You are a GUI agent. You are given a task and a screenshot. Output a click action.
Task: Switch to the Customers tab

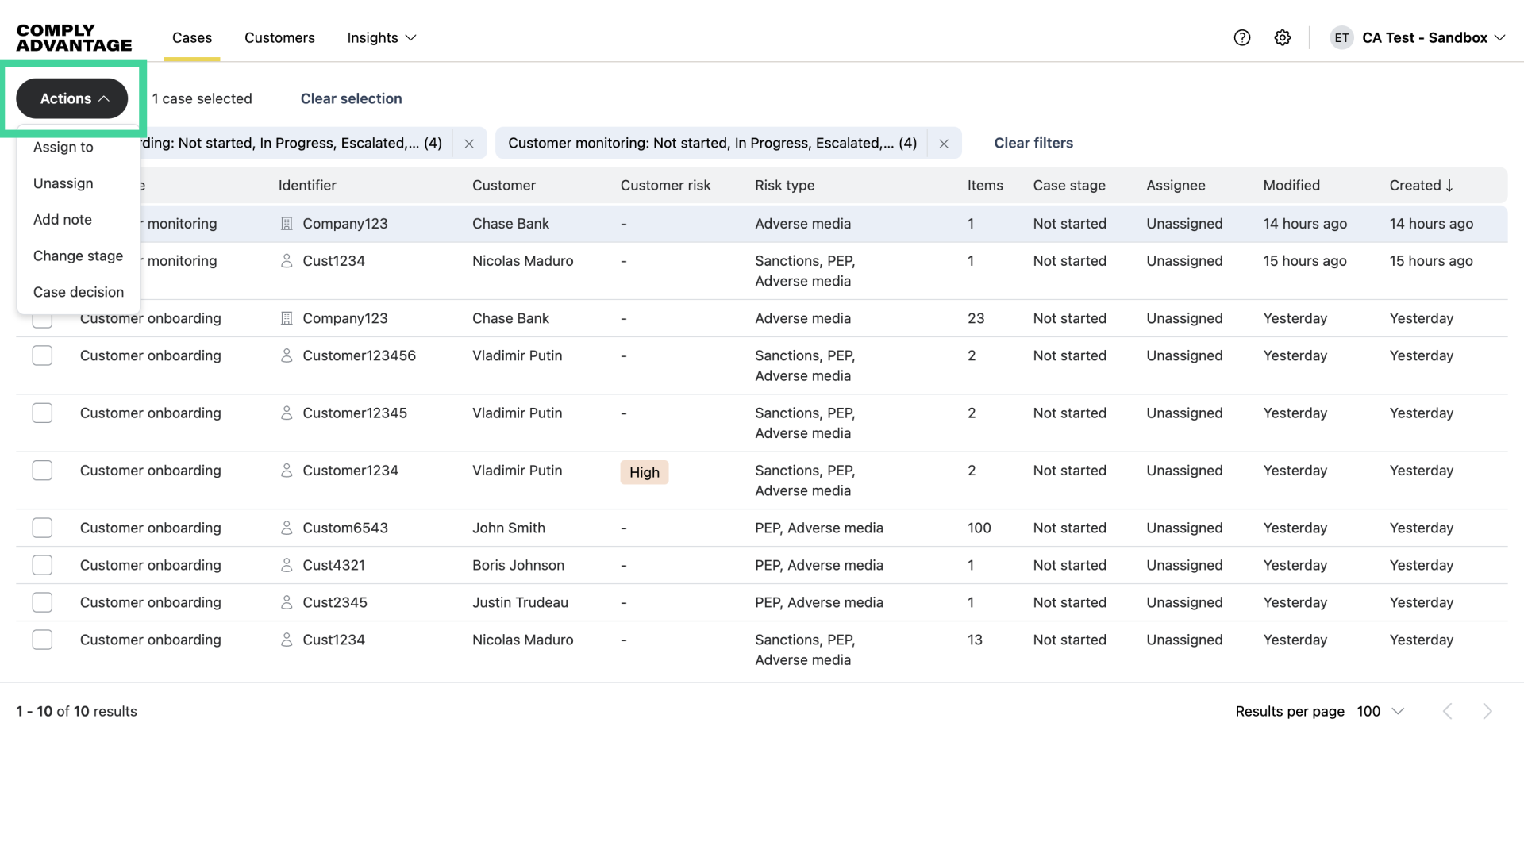point(279,37)
